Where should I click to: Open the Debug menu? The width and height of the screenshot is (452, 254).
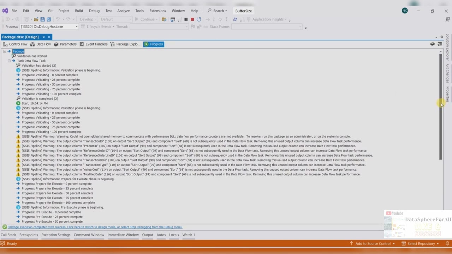94,11
